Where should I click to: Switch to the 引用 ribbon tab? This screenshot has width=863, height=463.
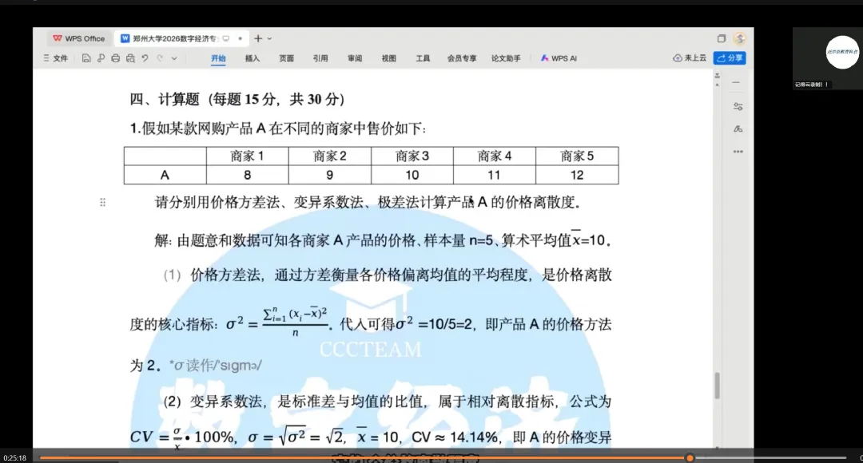320,58
